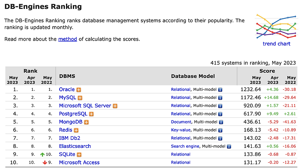This screenshot has width=302, height=168.
Task: Expand info for Microsoft SQL Server plus icon
Action: [115, 106]
